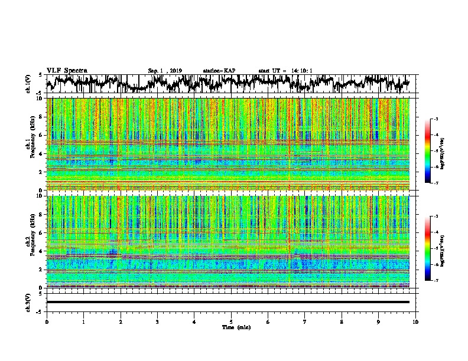This screenshot has width=468, height=361.
Task: Click time axis tick label "2"
Action: (x=121, y=322)
